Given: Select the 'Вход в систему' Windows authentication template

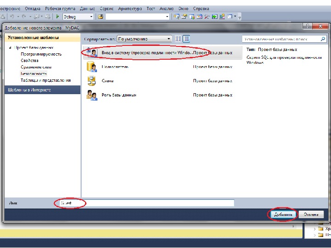Looking at the screenshot, I should click(162, 53).
